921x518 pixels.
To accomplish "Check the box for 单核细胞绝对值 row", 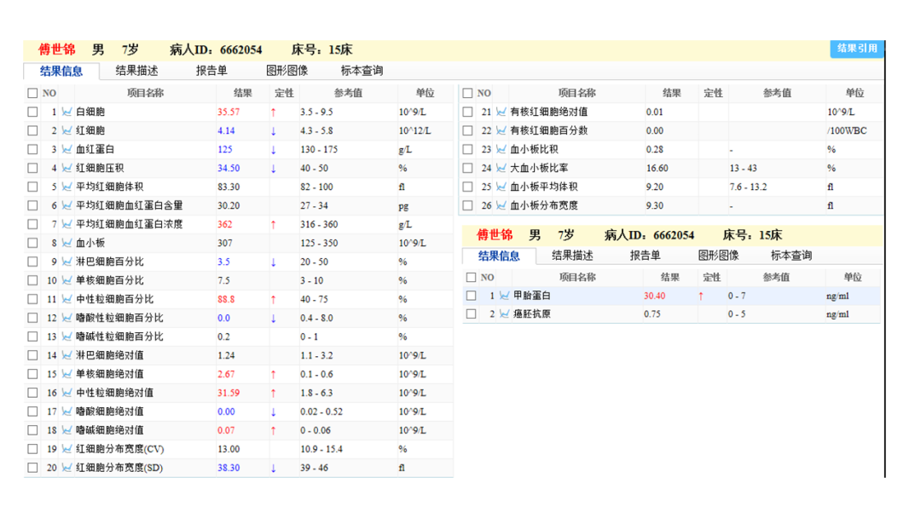I will (x=33, y=374).
